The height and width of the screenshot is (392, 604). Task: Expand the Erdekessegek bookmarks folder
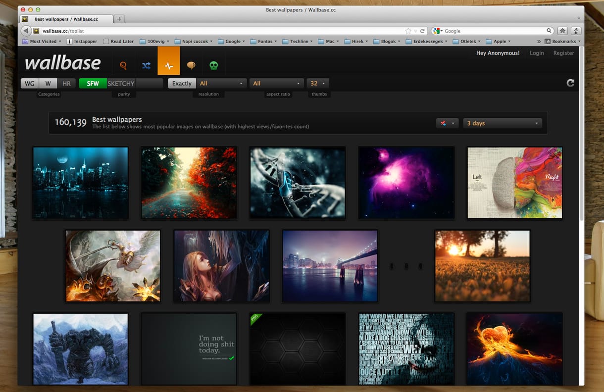(426, 42)
